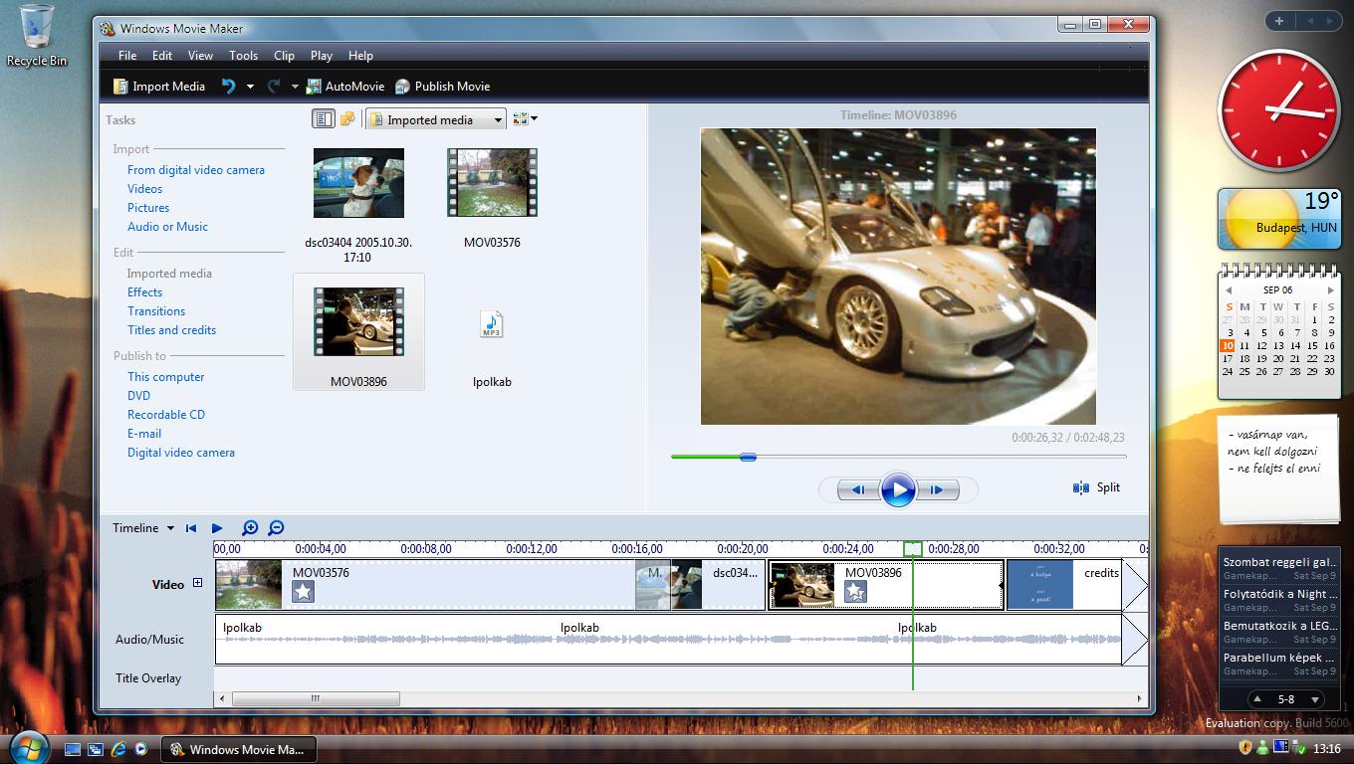Open the Help menu

pos(360,56)
